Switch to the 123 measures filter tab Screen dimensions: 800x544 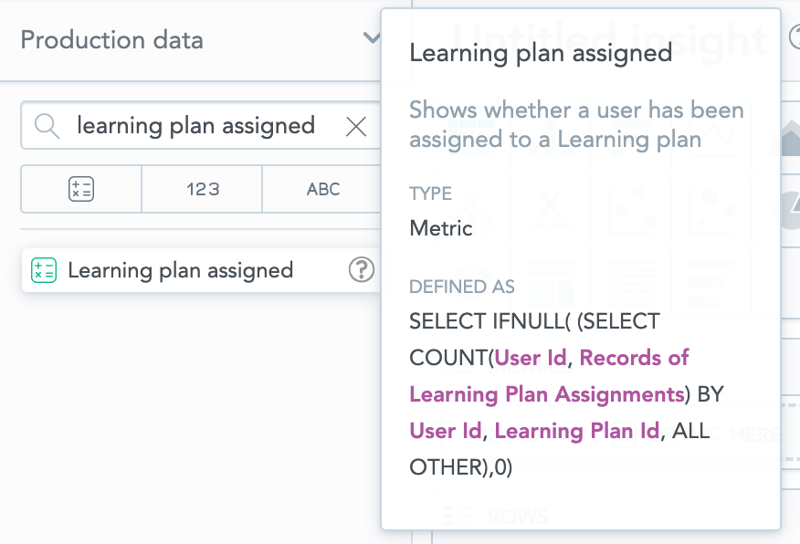202,189
